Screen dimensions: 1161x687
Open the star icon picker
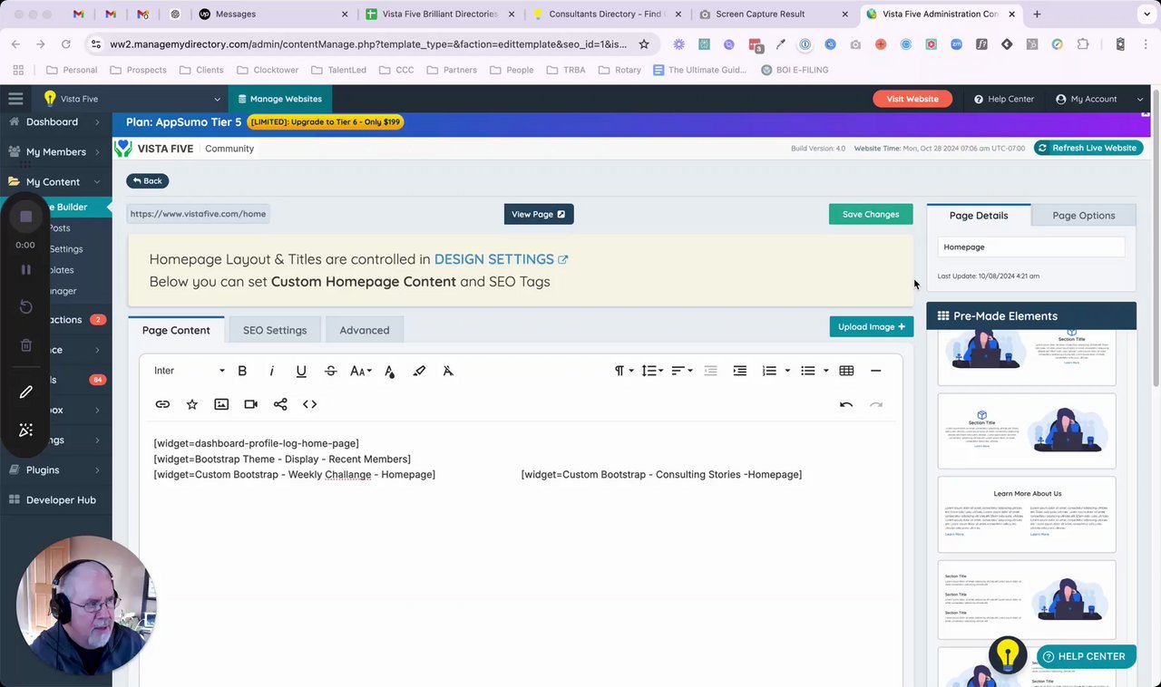point(192,404)
